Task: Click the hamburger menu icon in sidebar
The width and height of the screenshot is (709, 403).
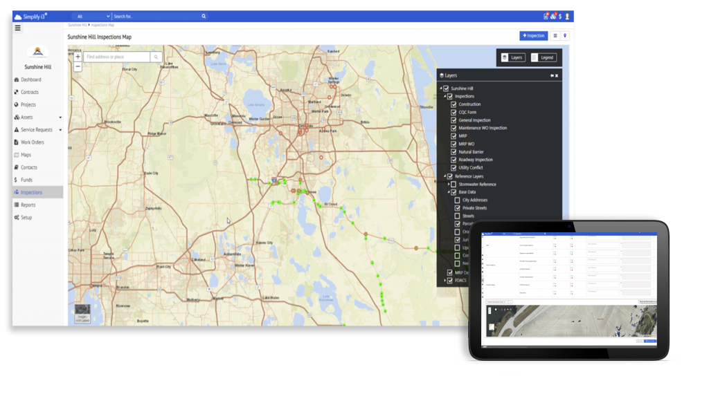Action: tap(17, 28)
